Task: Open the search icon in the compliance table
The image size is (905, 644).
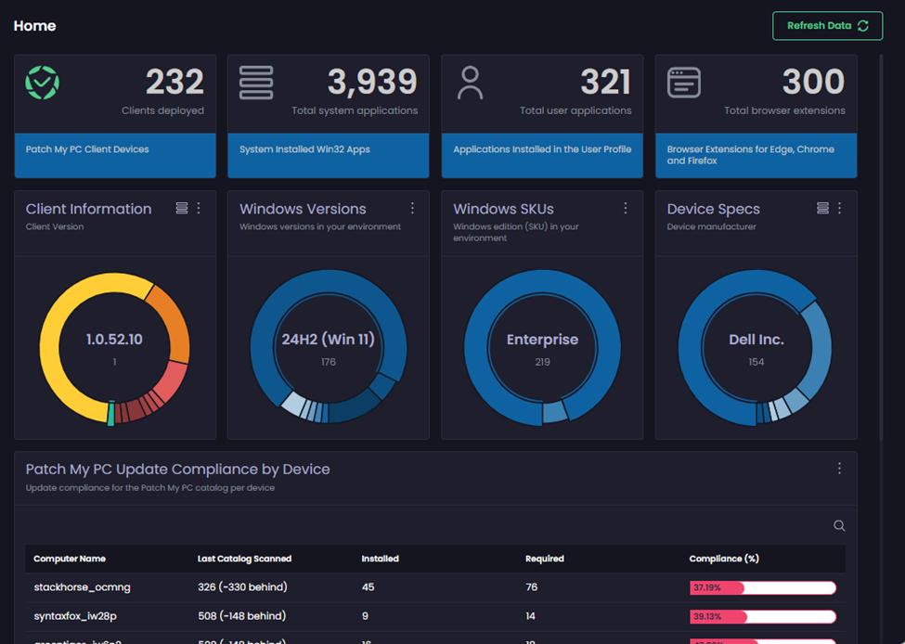Action: pos(838,525)
